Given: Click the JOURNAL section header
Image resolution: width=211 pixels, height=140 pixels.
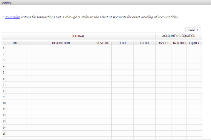Looking at the screenshot, I should pyautogui.click(x=78, y=36).
